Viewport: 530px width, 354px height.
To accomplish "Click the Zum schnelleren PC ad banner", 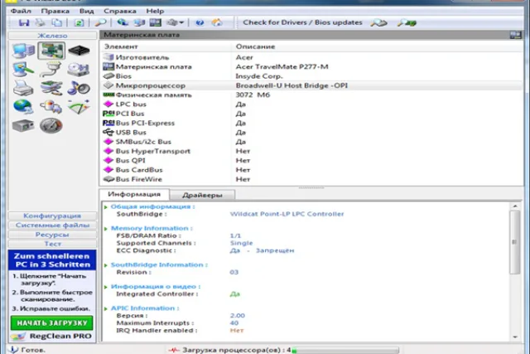I will click(x=52, y=260).
